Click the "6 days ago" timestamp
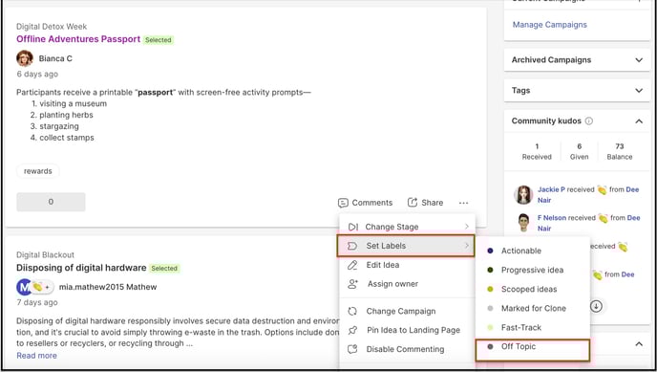 pos(37,75)
